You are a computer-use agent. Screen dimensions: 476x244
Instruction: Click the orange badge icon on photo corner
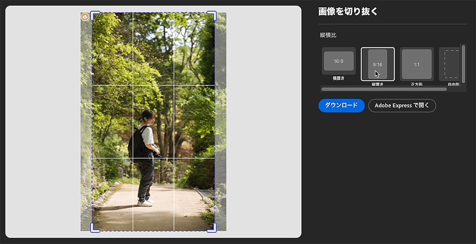click(x=85, y=17)
